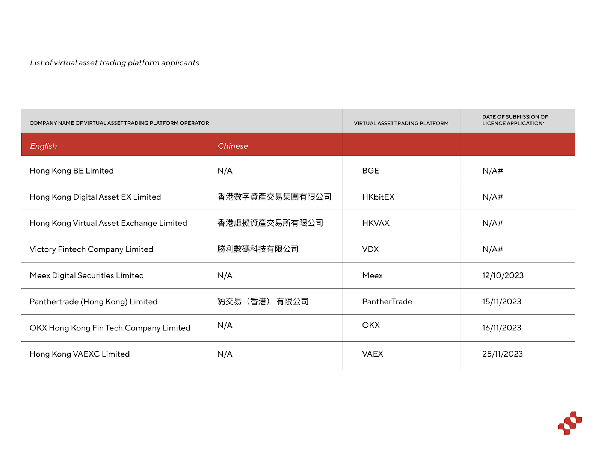Image resolution: width=601 pixels, height=455 pixels.
Task: Select the Chinese name '豹交易（香港）有限公司'
Action: click(263, 301)
